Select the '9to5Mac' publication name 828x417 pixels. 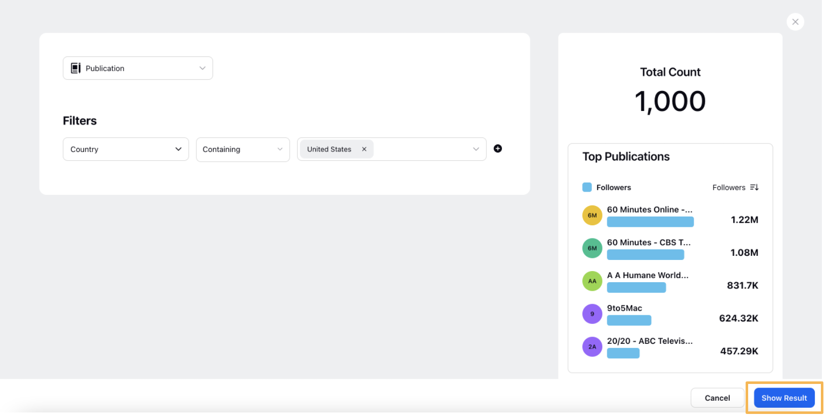coord(624,308)
